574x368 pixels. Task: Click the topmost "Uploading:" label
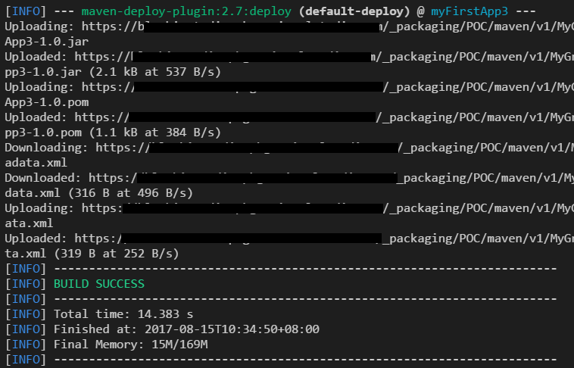[39, 27]
